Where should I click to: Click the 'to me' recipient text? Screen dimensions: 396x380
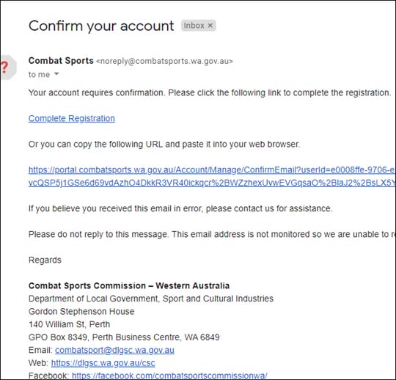click(x=39, y=75)
